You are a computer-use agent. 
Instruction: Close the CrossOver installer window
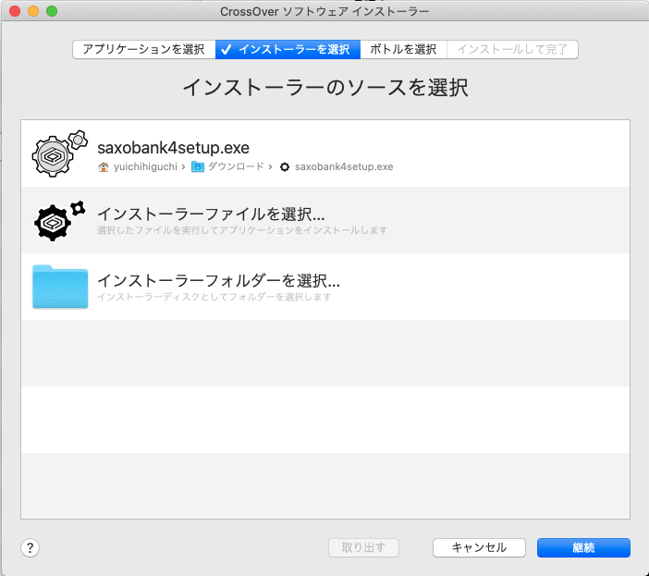[15, 11]
